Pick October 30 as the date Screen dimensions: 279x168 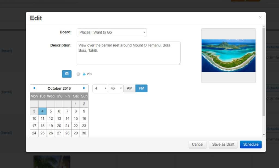(x=84, y=133)
